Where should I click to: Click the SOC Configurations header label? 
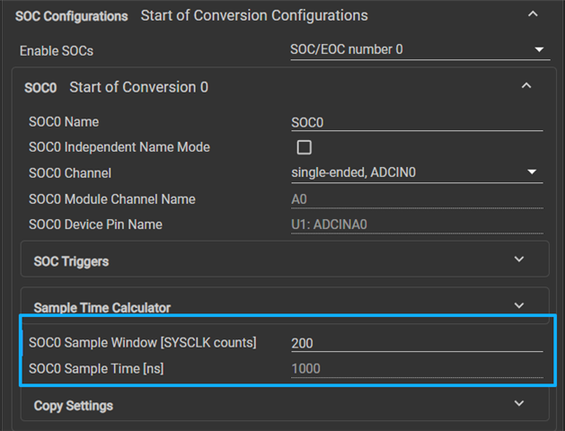point(71,16)
